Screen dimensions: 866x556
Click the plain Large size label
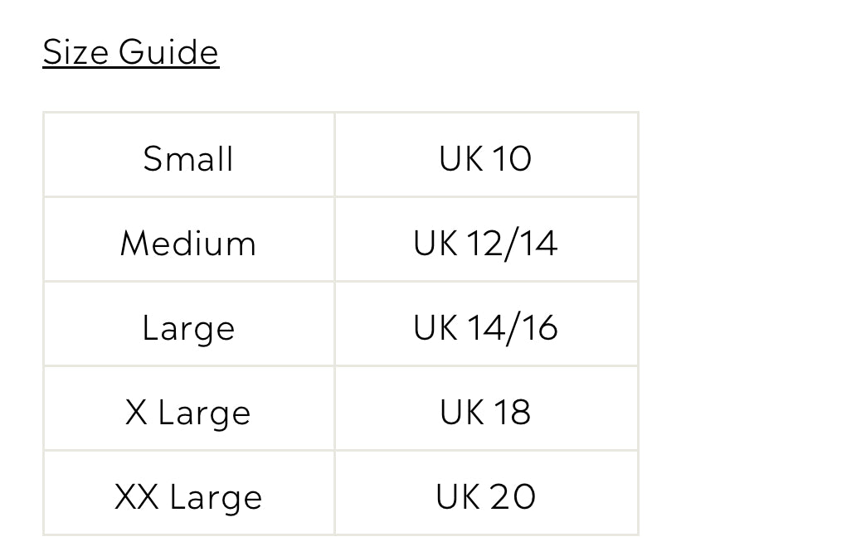click(x=188, y=328)
